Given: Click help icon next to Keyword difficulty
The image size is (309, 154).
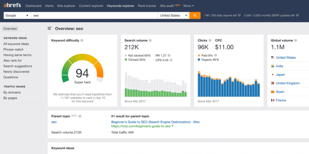Looking at the screenshot, I should 82,40.
